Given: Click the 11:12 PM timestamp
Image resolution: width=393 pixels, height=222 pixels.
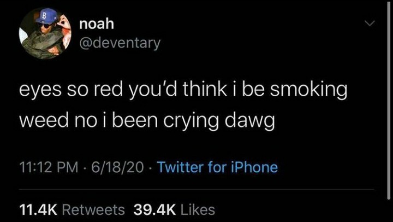Looking at the screenshot, I should (x=49, y=167).
